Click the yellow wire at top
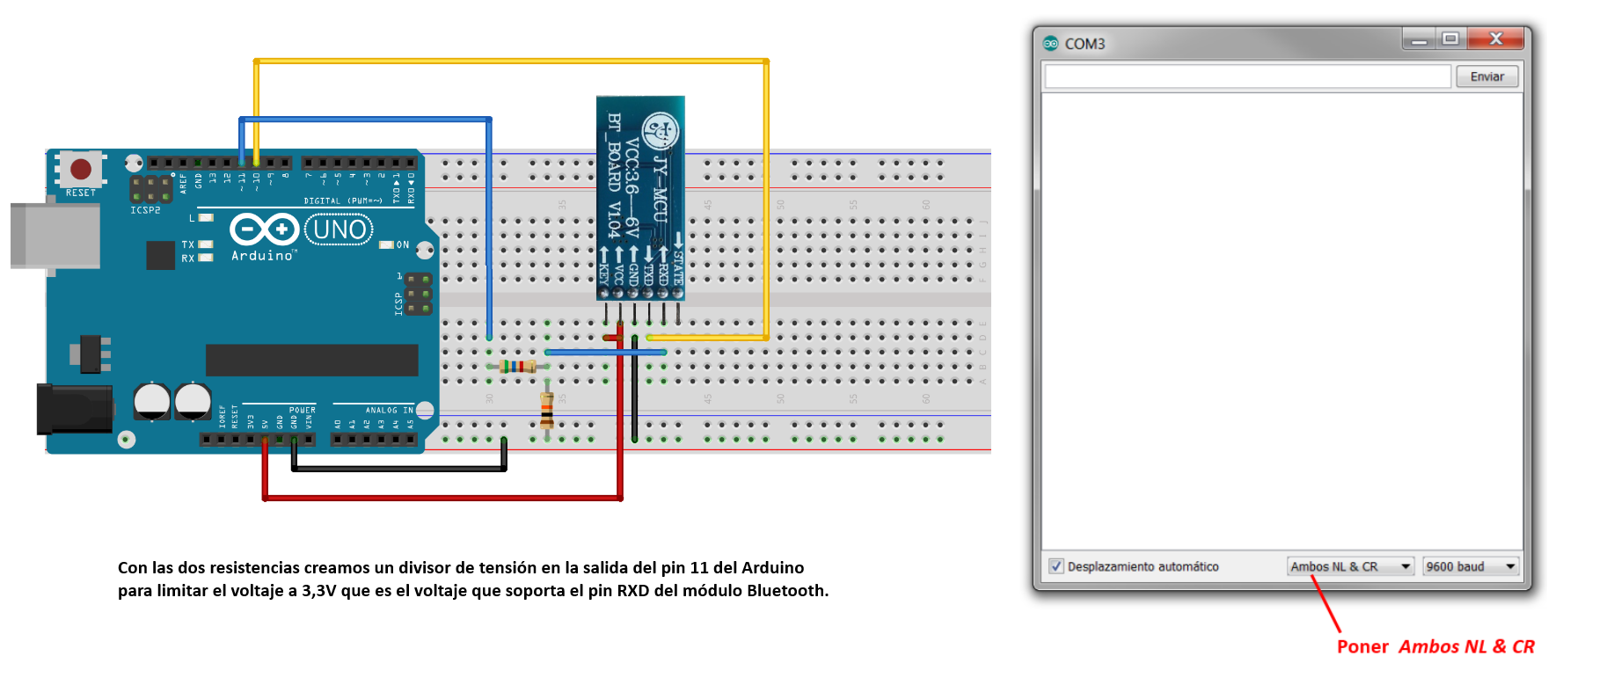Viewport: 1599px width, 678px height. [x=510, y=61]
